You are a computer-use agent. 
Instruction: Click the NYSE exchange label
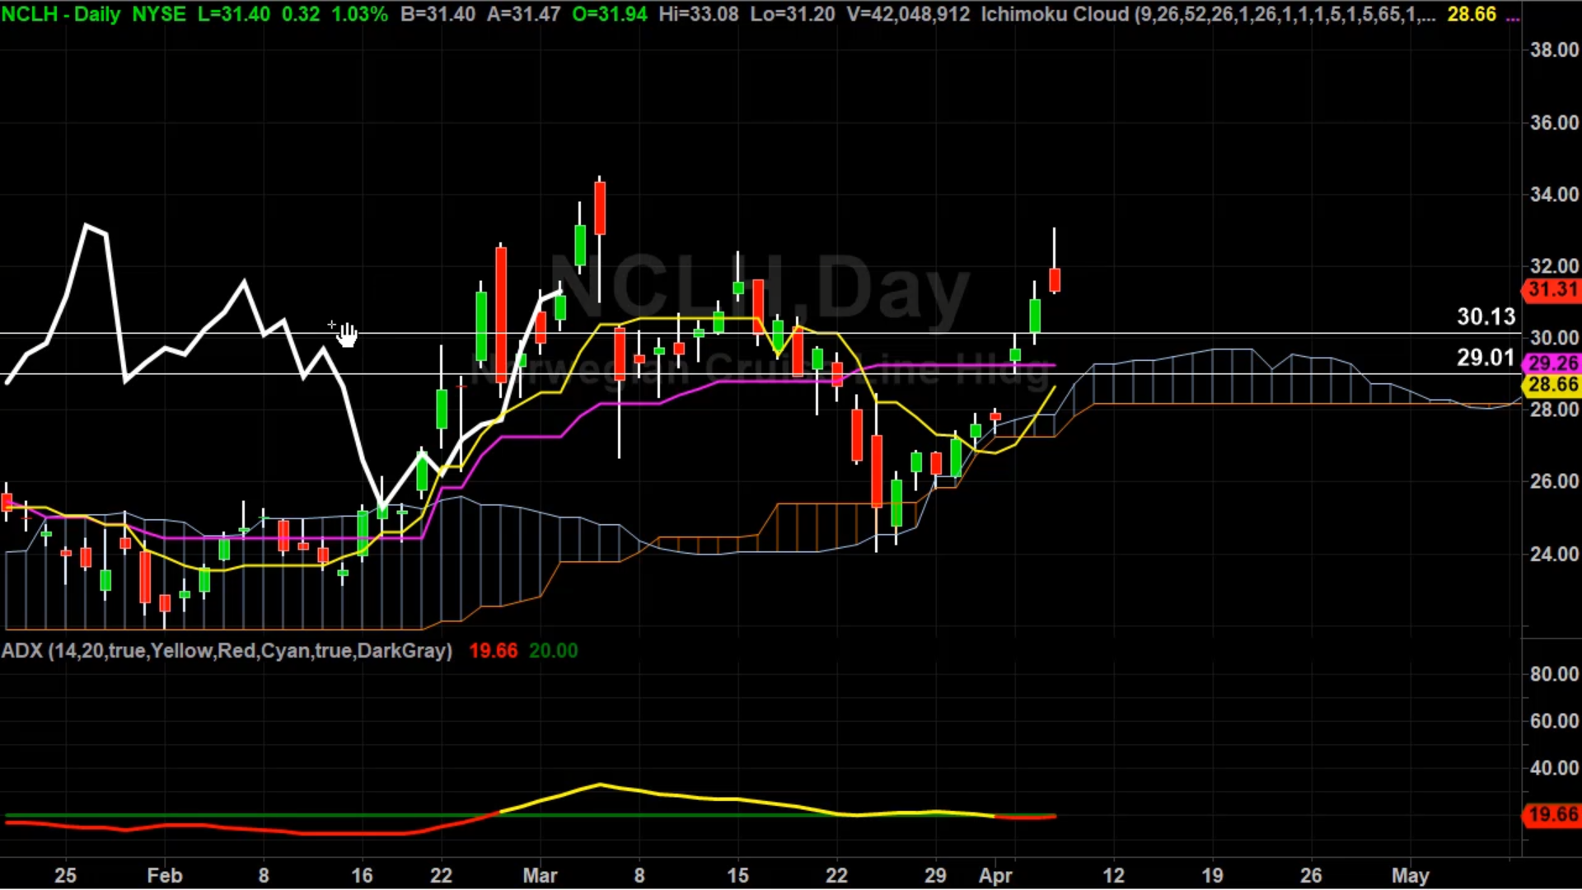coord(159,14)
